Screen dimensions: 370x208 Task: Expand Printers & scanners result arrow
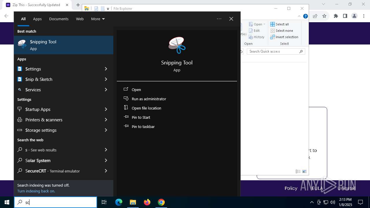(106, 120)
